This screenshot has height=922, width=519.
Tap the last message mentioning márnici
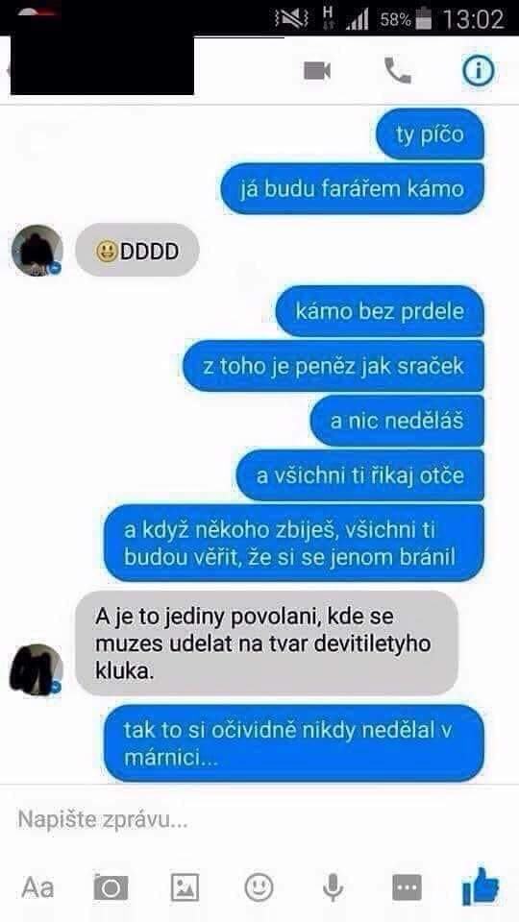coord(294,743)
